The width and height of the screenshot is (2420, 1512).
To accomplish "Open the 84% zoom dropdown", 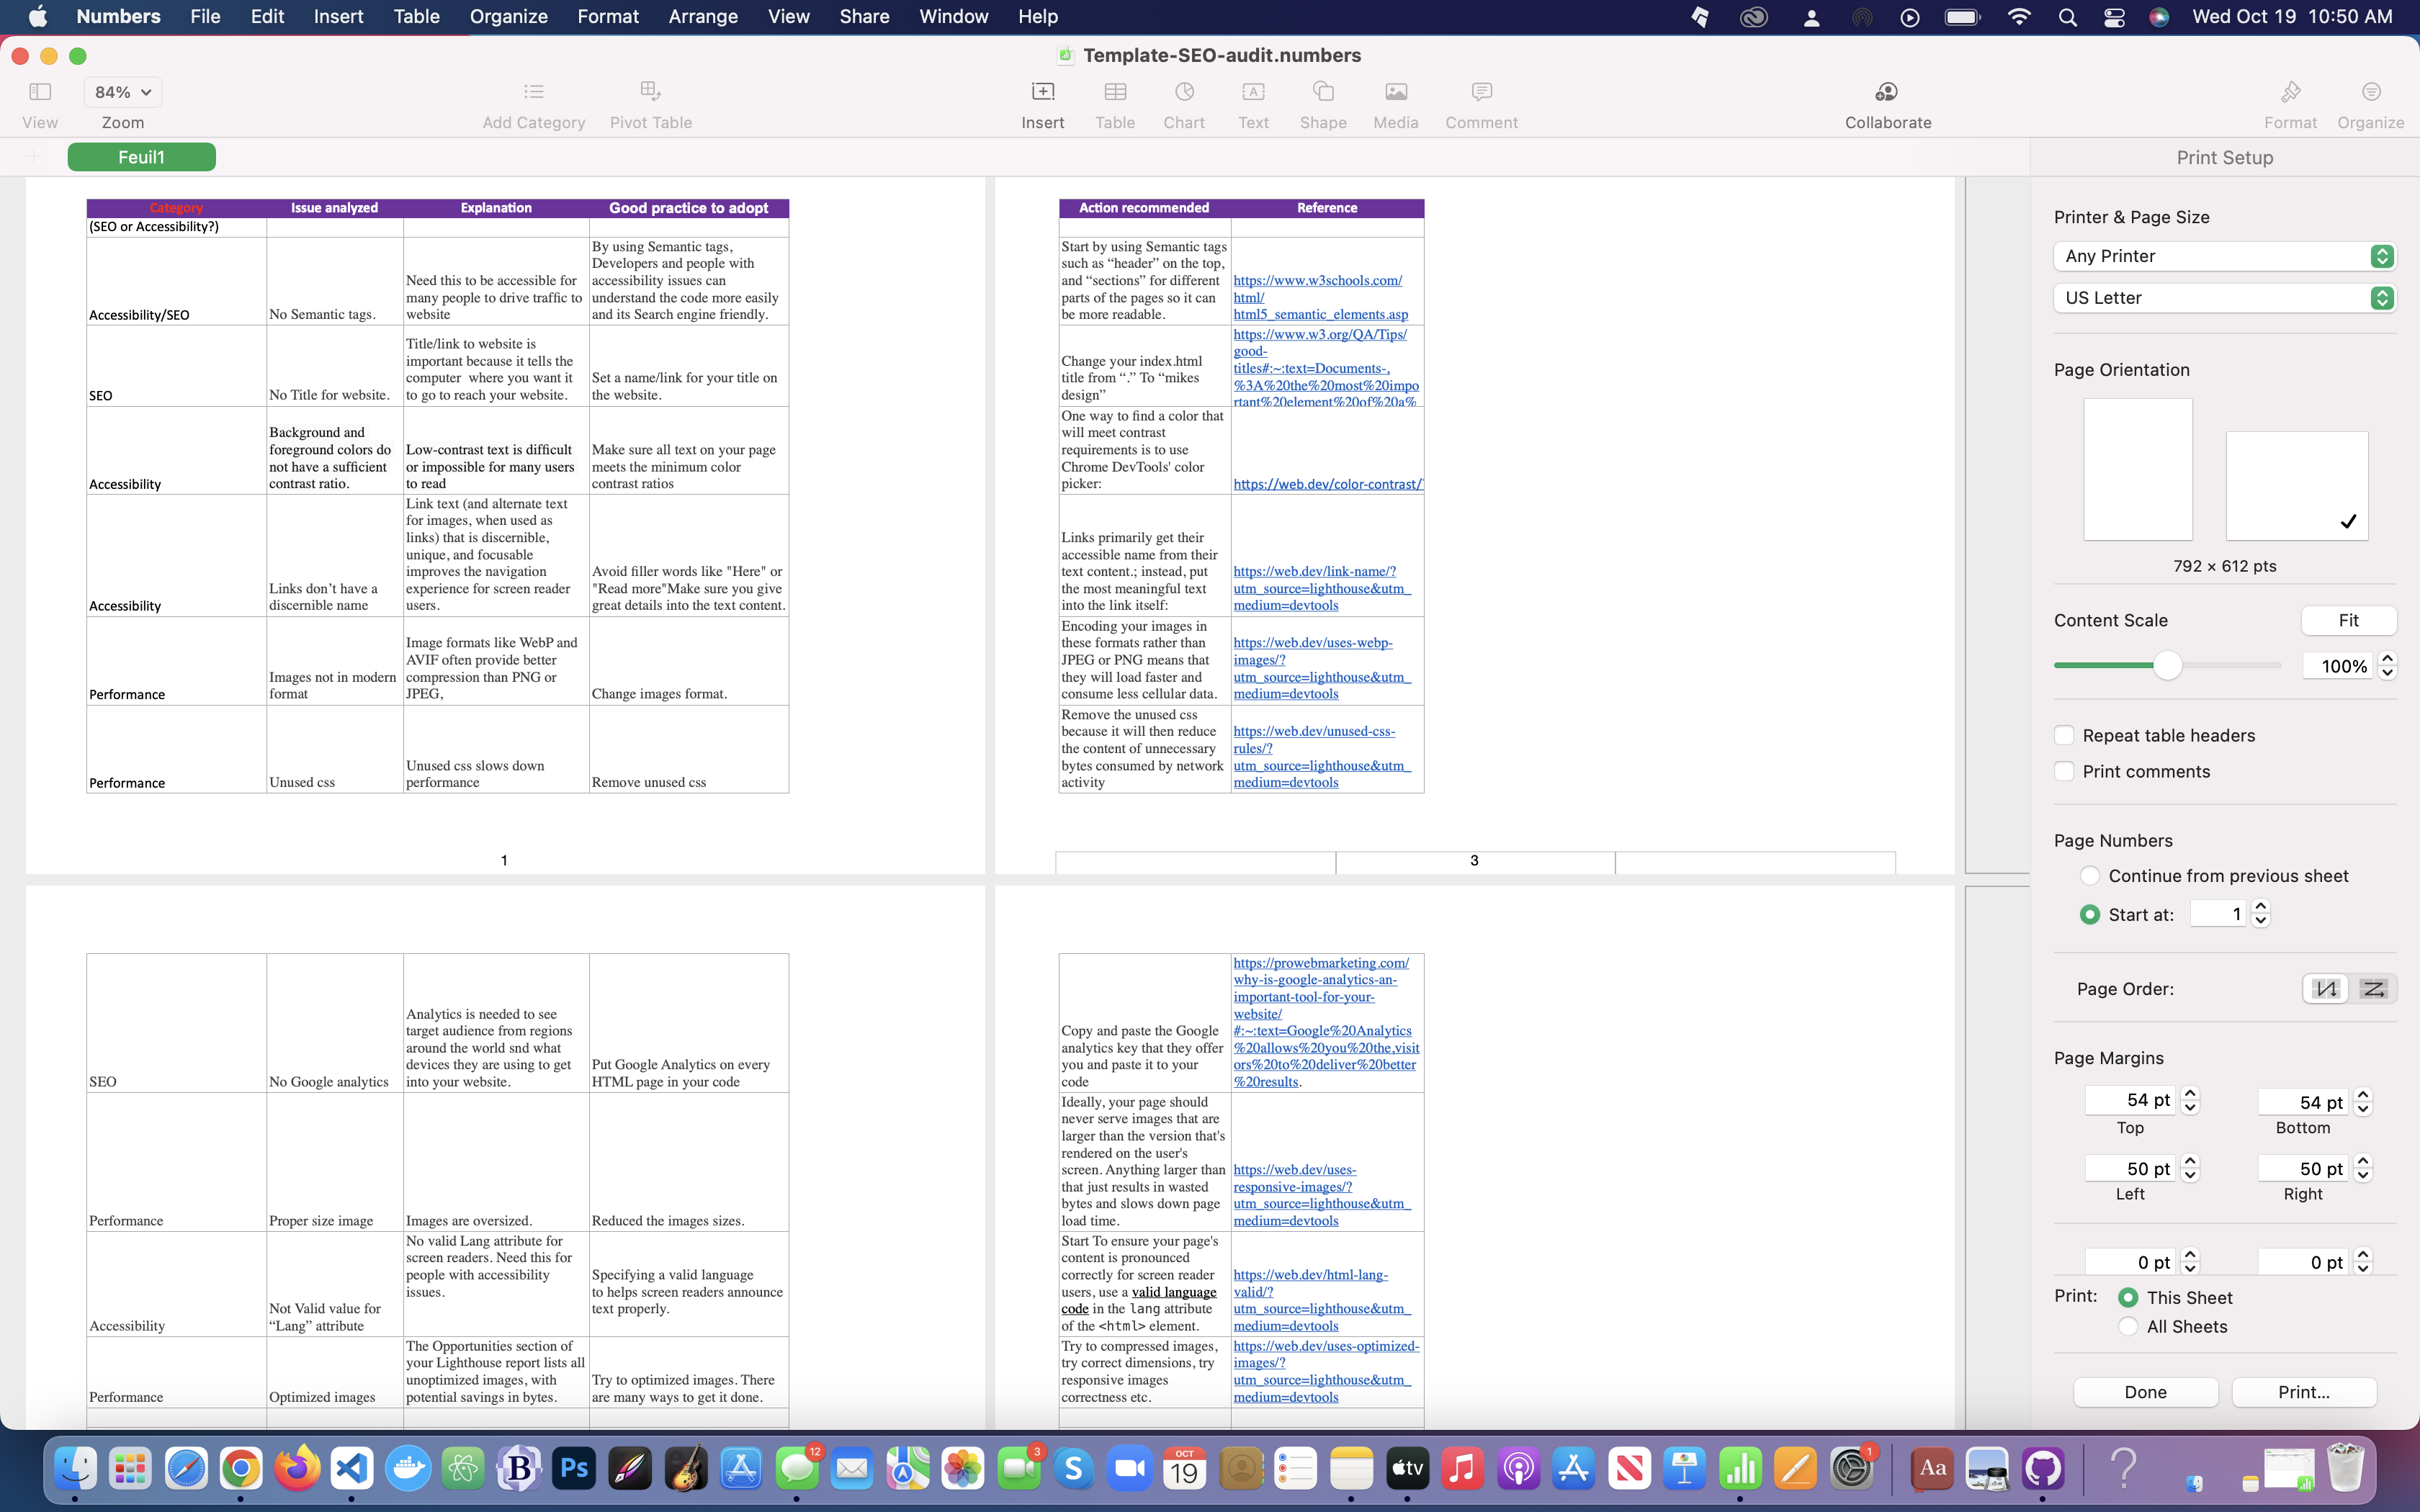I will 121,91.
